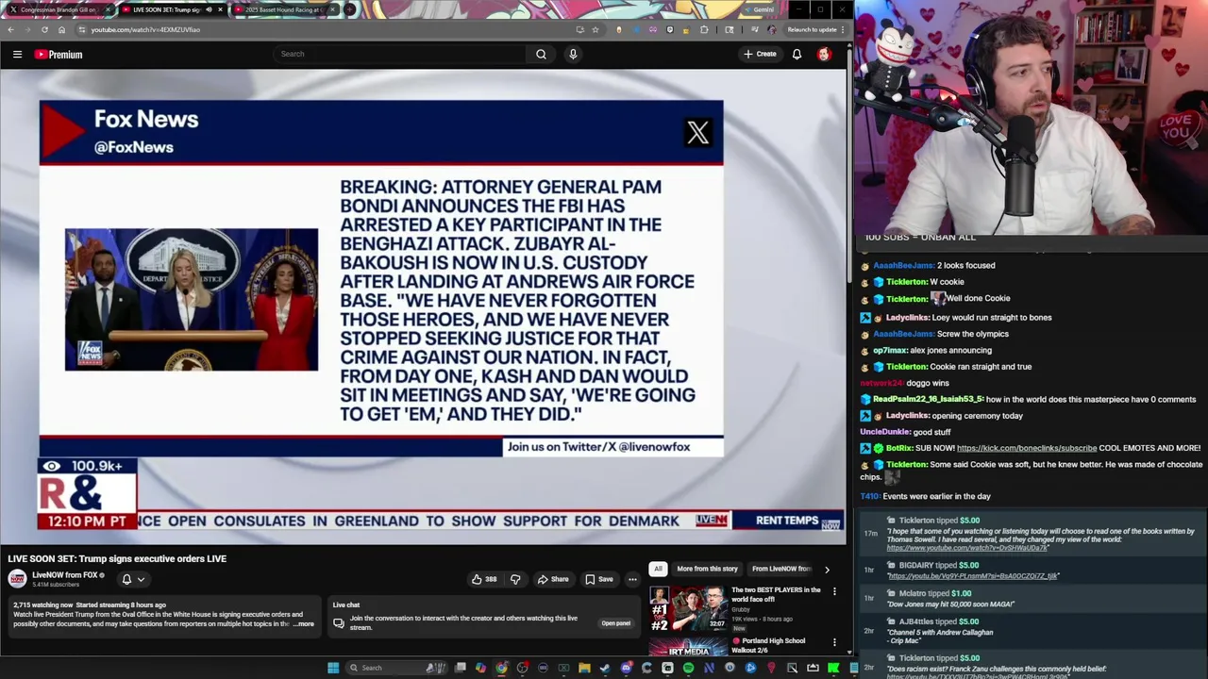The image size is (1208, 679).
Task: Open Task View on taskbar
Action: 460,668
